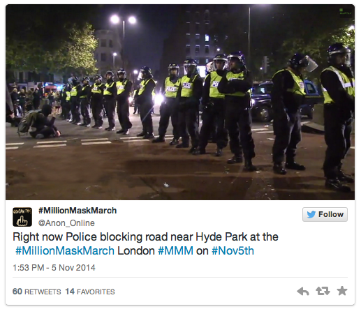Favorite the tweet with the star icon
This screenshot has width=361, height=309.
coord(342,291)
